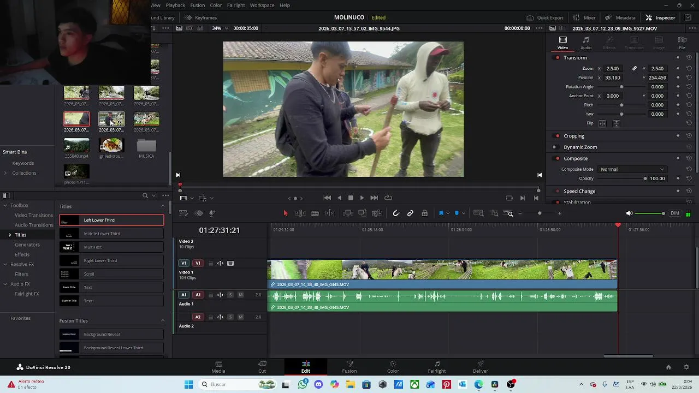Click the Quick Export button
The height and width of the screenshot is (393, 699).
(545, 17)
